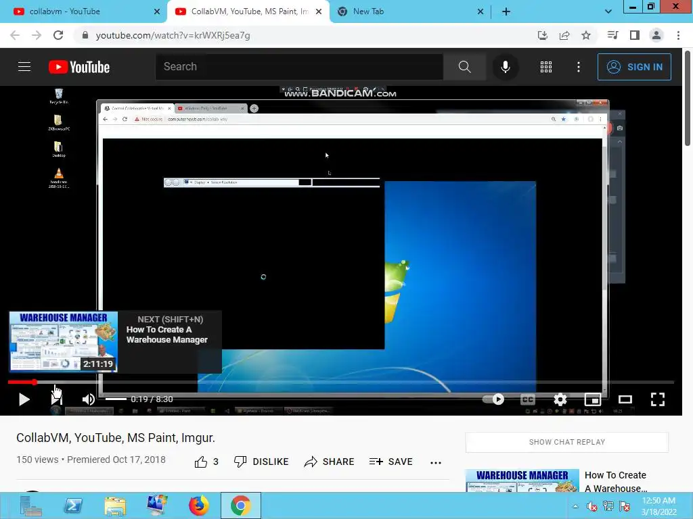
Task: Toggle Chrome side panel
Action: 635,35
